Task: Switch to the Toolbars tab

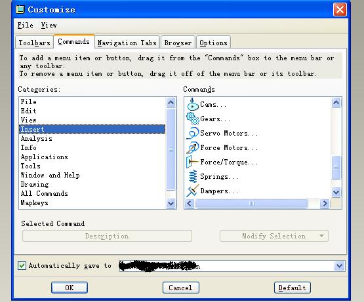Action: tap(34, 43)
